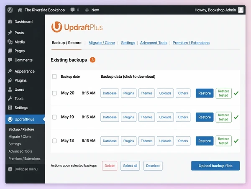Click the Bookshop Admin avatar
Image resolution: width=251 pixels, height=189 pixels.
point(241,10)
